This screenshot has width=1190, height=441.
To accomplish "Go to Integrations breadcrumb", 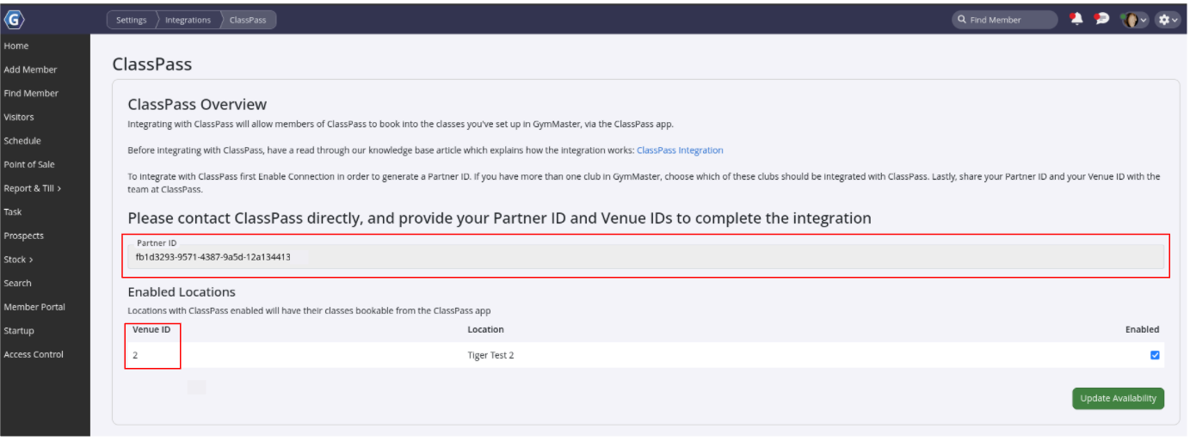I will point(188,20).
